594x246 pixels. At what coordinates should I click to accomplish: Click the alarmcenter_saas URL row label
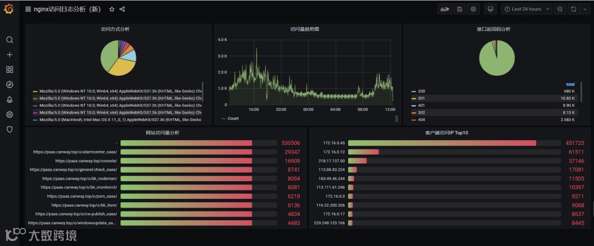[75, 152]
